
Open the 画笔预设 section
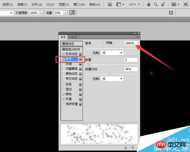(72, 44)
